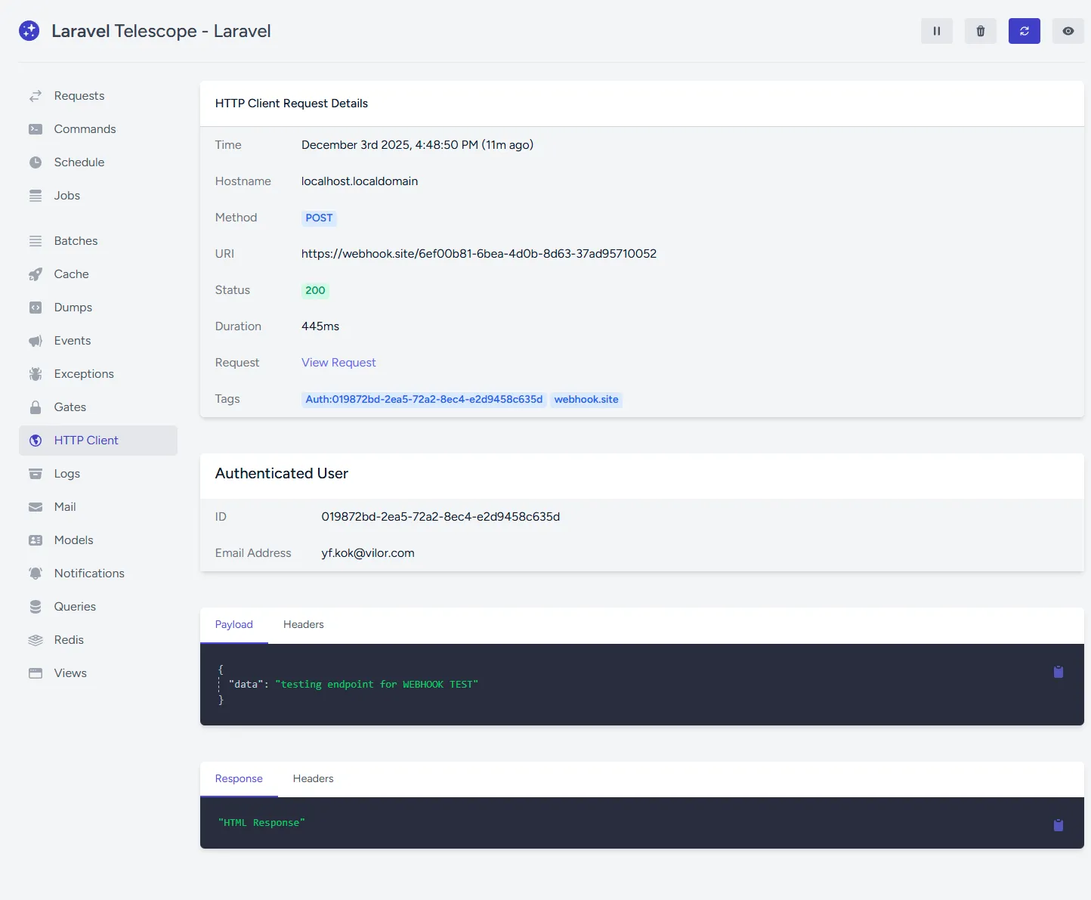1091x900 pixels.
Task: Click the Requests arrows icon in sidebar
Action: (x=36, y=96)
